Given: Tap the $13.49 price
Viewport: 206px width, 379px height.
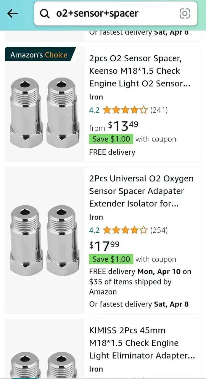Looking at the screenshot, I should click(x=123, y=126).
